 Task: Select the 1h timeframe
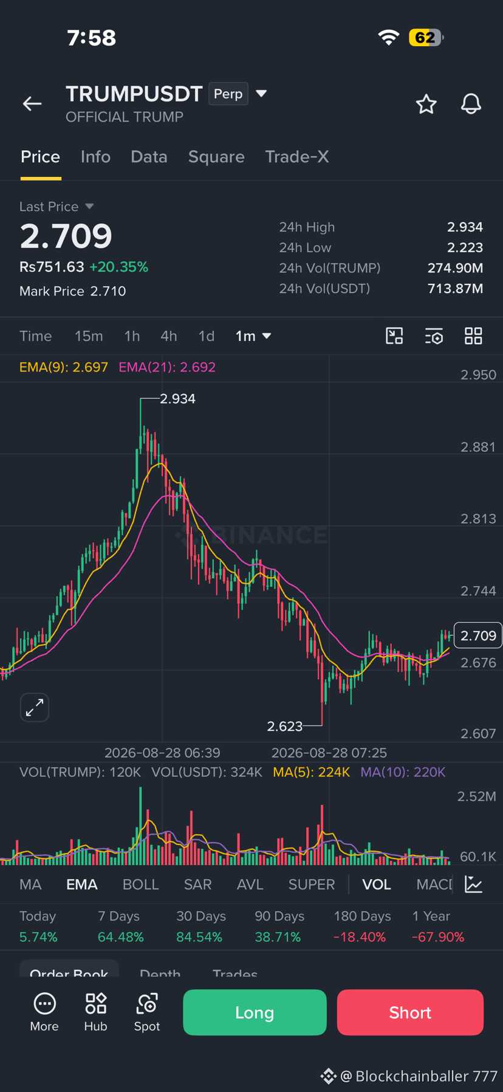pyautogui.click(x=132, y=336)
